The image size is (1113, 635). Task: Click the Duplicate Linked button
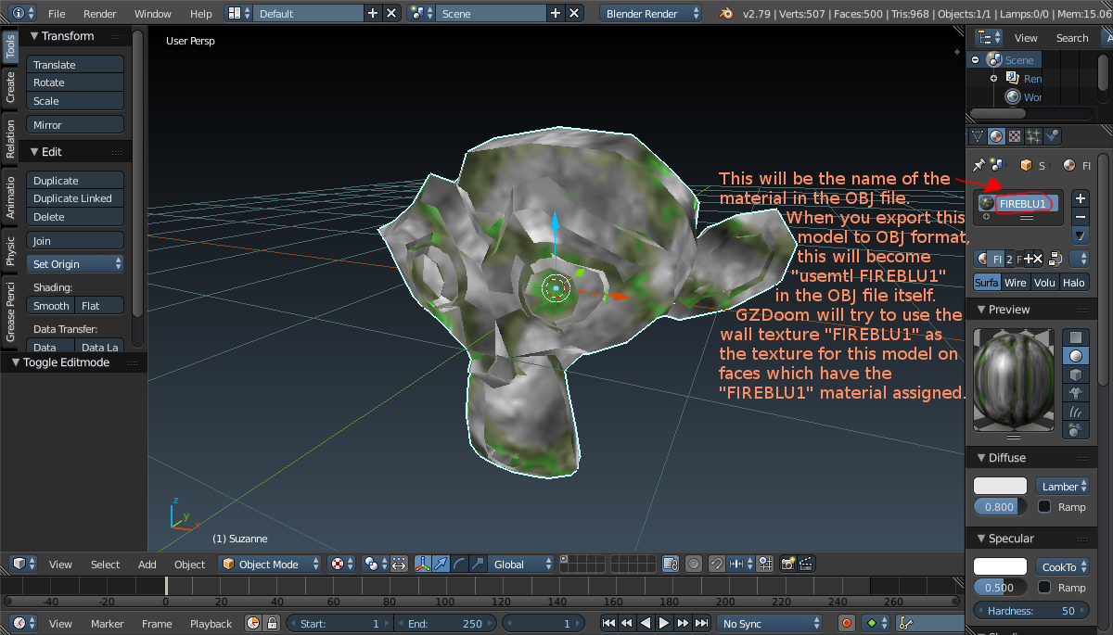pos(75,198)
